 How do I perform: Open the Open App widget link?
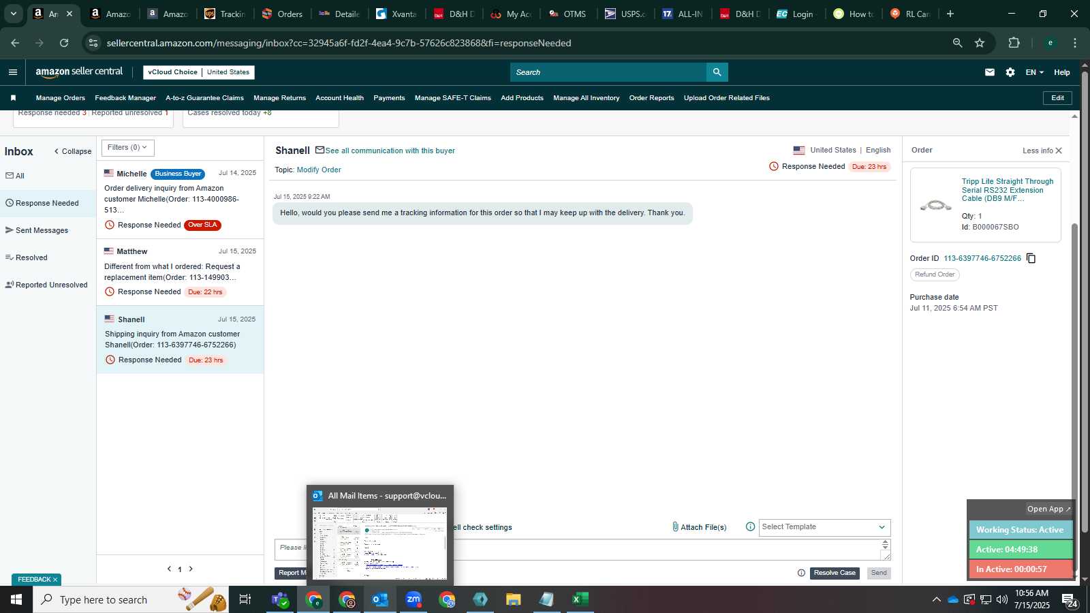pos(1048,509)
